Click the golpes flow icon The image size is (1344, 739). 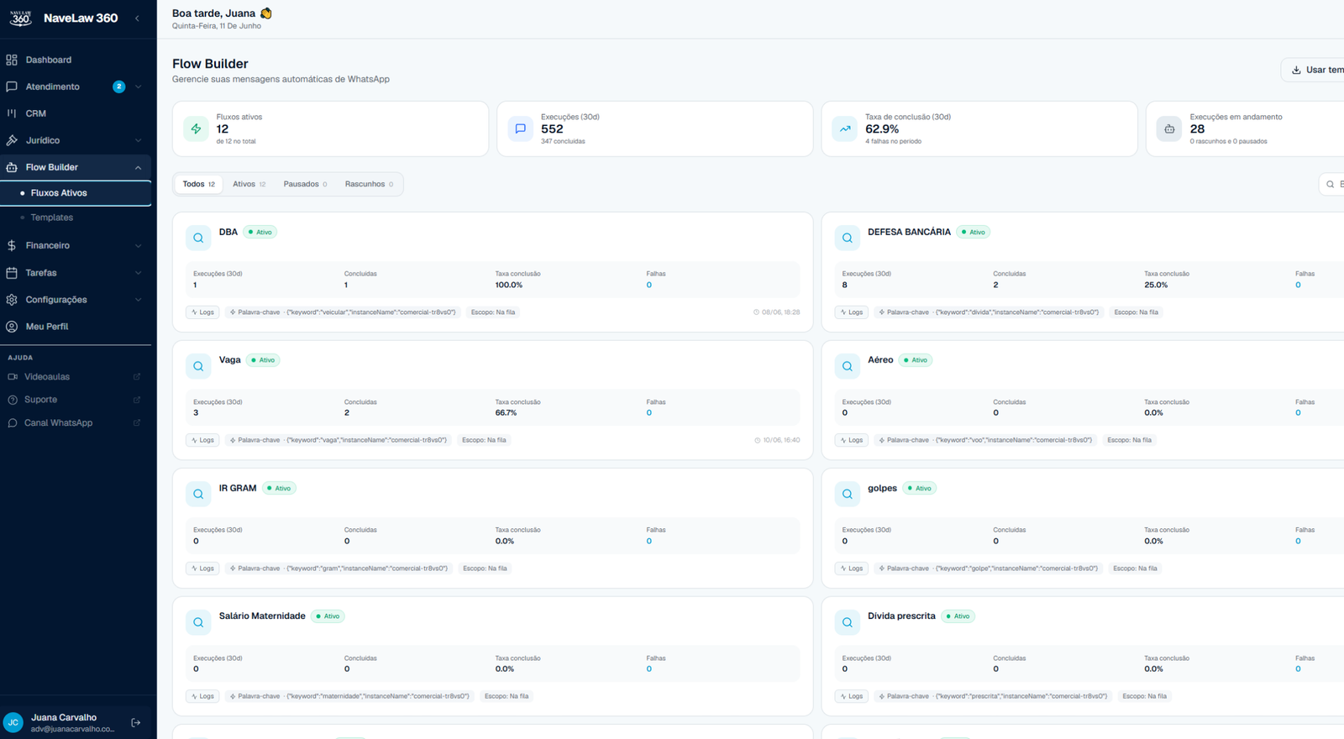(848, 494)
